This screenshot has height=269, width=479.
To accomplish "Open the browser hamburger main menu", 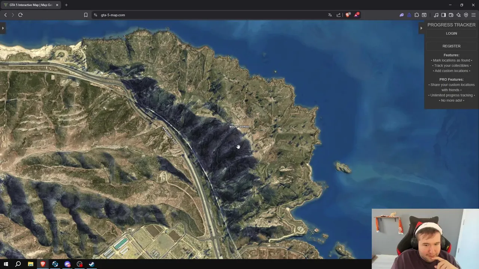I will (473, 15).
